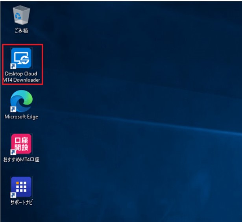Screen dimensions: 242x222
Task: Select the Microsoft Edge browser icon
Action: click(x=21, y=101)
